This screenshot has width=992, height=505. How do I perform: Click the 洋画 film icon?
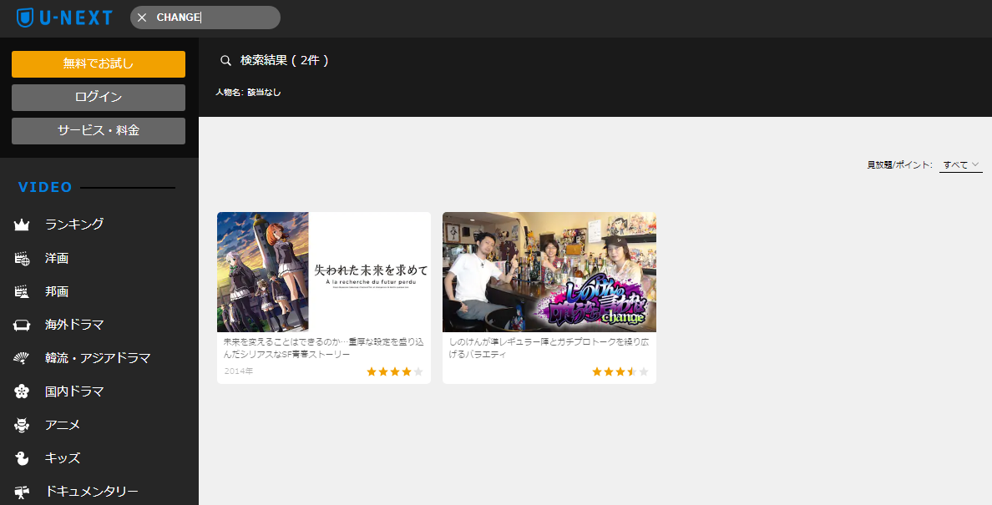point(23,259)
